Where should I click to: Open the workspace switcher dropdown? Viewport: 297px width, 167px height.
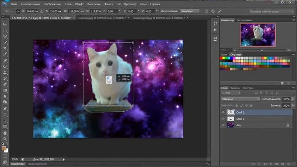(x=271, y=12)
